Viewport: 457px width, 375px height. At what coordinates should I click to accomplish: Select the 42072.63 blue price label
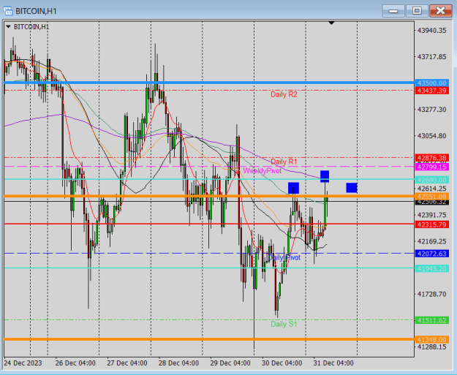point(431,254)
